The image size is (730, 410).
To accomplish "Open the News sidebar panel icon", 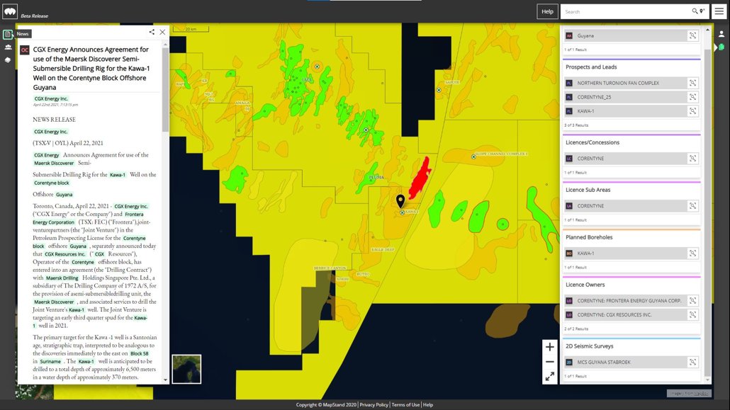I will tap(8, 35).
